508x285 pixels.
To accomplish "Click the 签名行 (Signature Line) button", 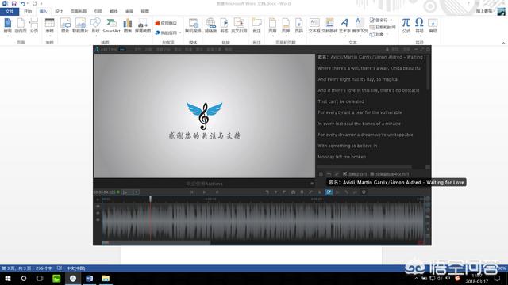I will tap(381, 20).
